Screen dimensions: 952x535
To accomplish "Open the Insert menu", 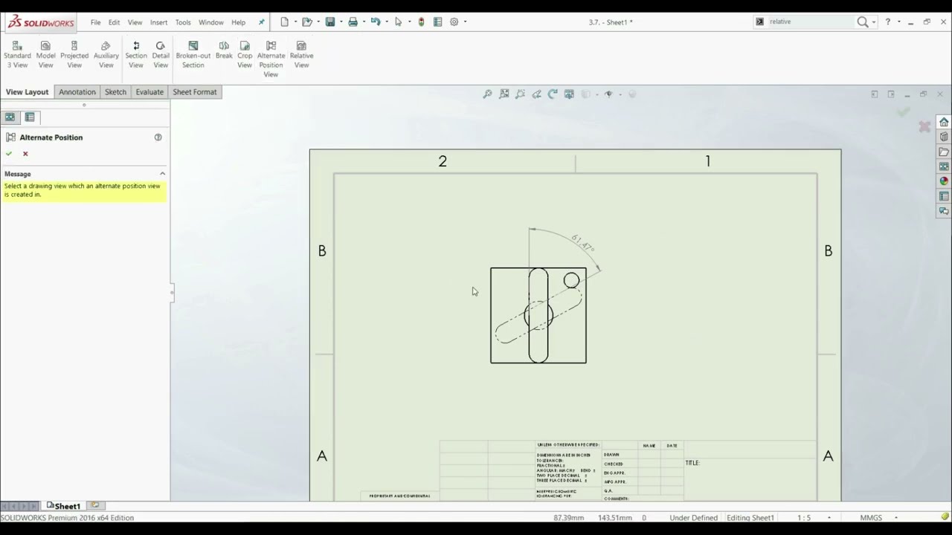I will coord(158,22).
